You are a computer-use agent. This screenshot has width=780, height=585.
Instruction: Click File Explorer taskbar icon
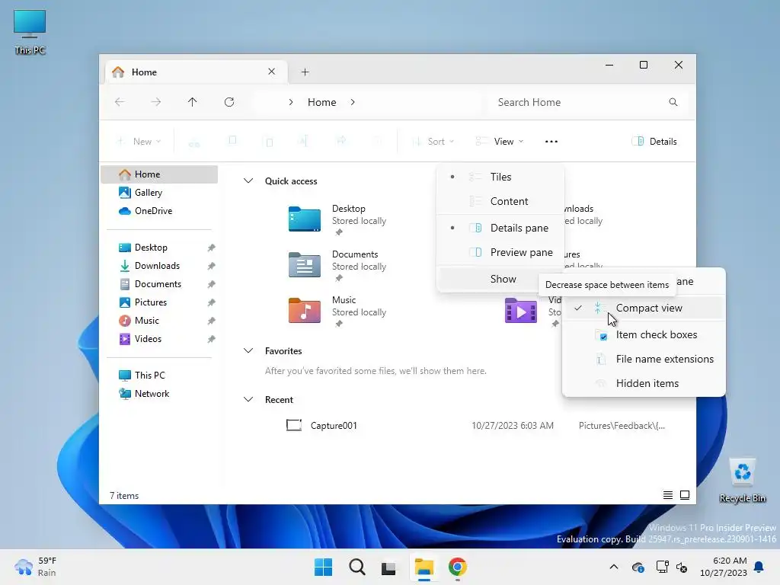[424, 567]
